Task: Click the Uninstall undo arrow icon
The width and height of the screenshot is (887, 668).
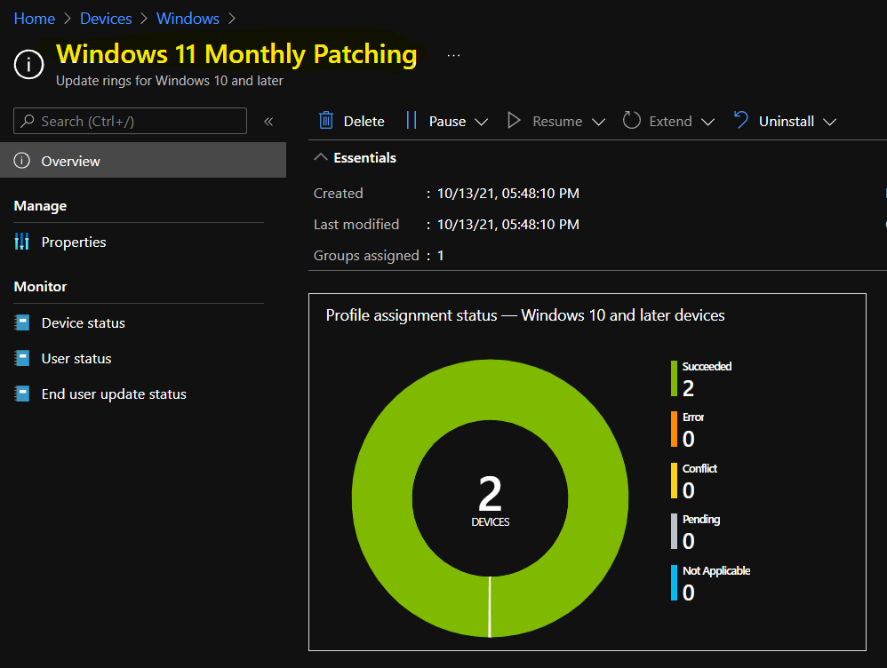Action: (741, 120)
